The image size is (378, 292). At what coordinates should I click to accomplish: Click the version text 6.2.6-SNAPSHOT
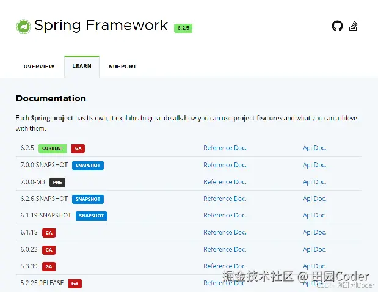[x=44, y=199]
